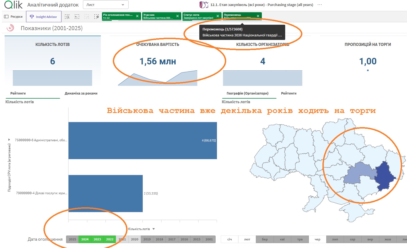
Task: Select year 2020 filter
Action: tap(135, 239)
